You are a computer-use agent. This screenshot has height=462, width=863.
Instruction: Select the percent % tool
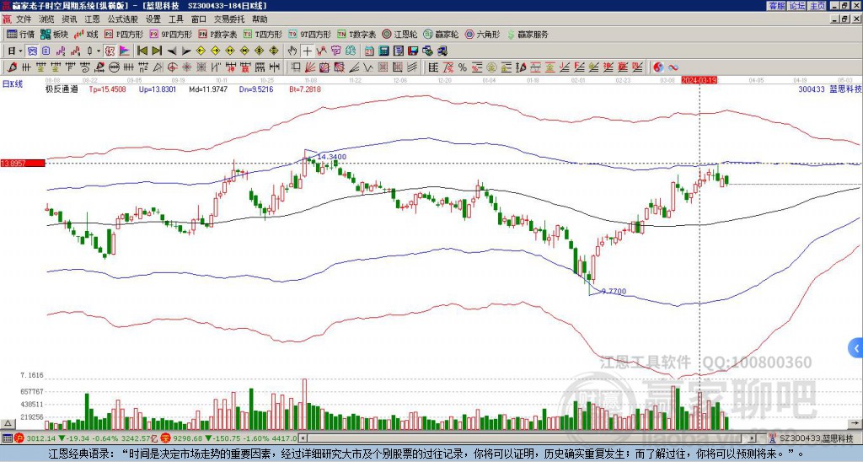463,67
